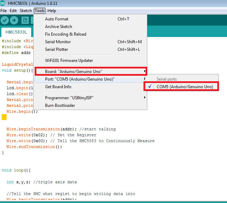Open the Help menu

pos(52,11)
